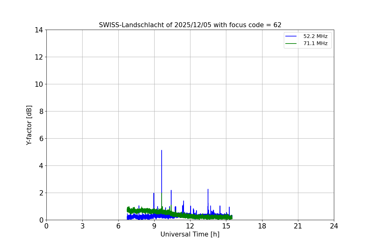Click the green legend line sample
Screen dimensions: 371x247
[x=291, y=44]
